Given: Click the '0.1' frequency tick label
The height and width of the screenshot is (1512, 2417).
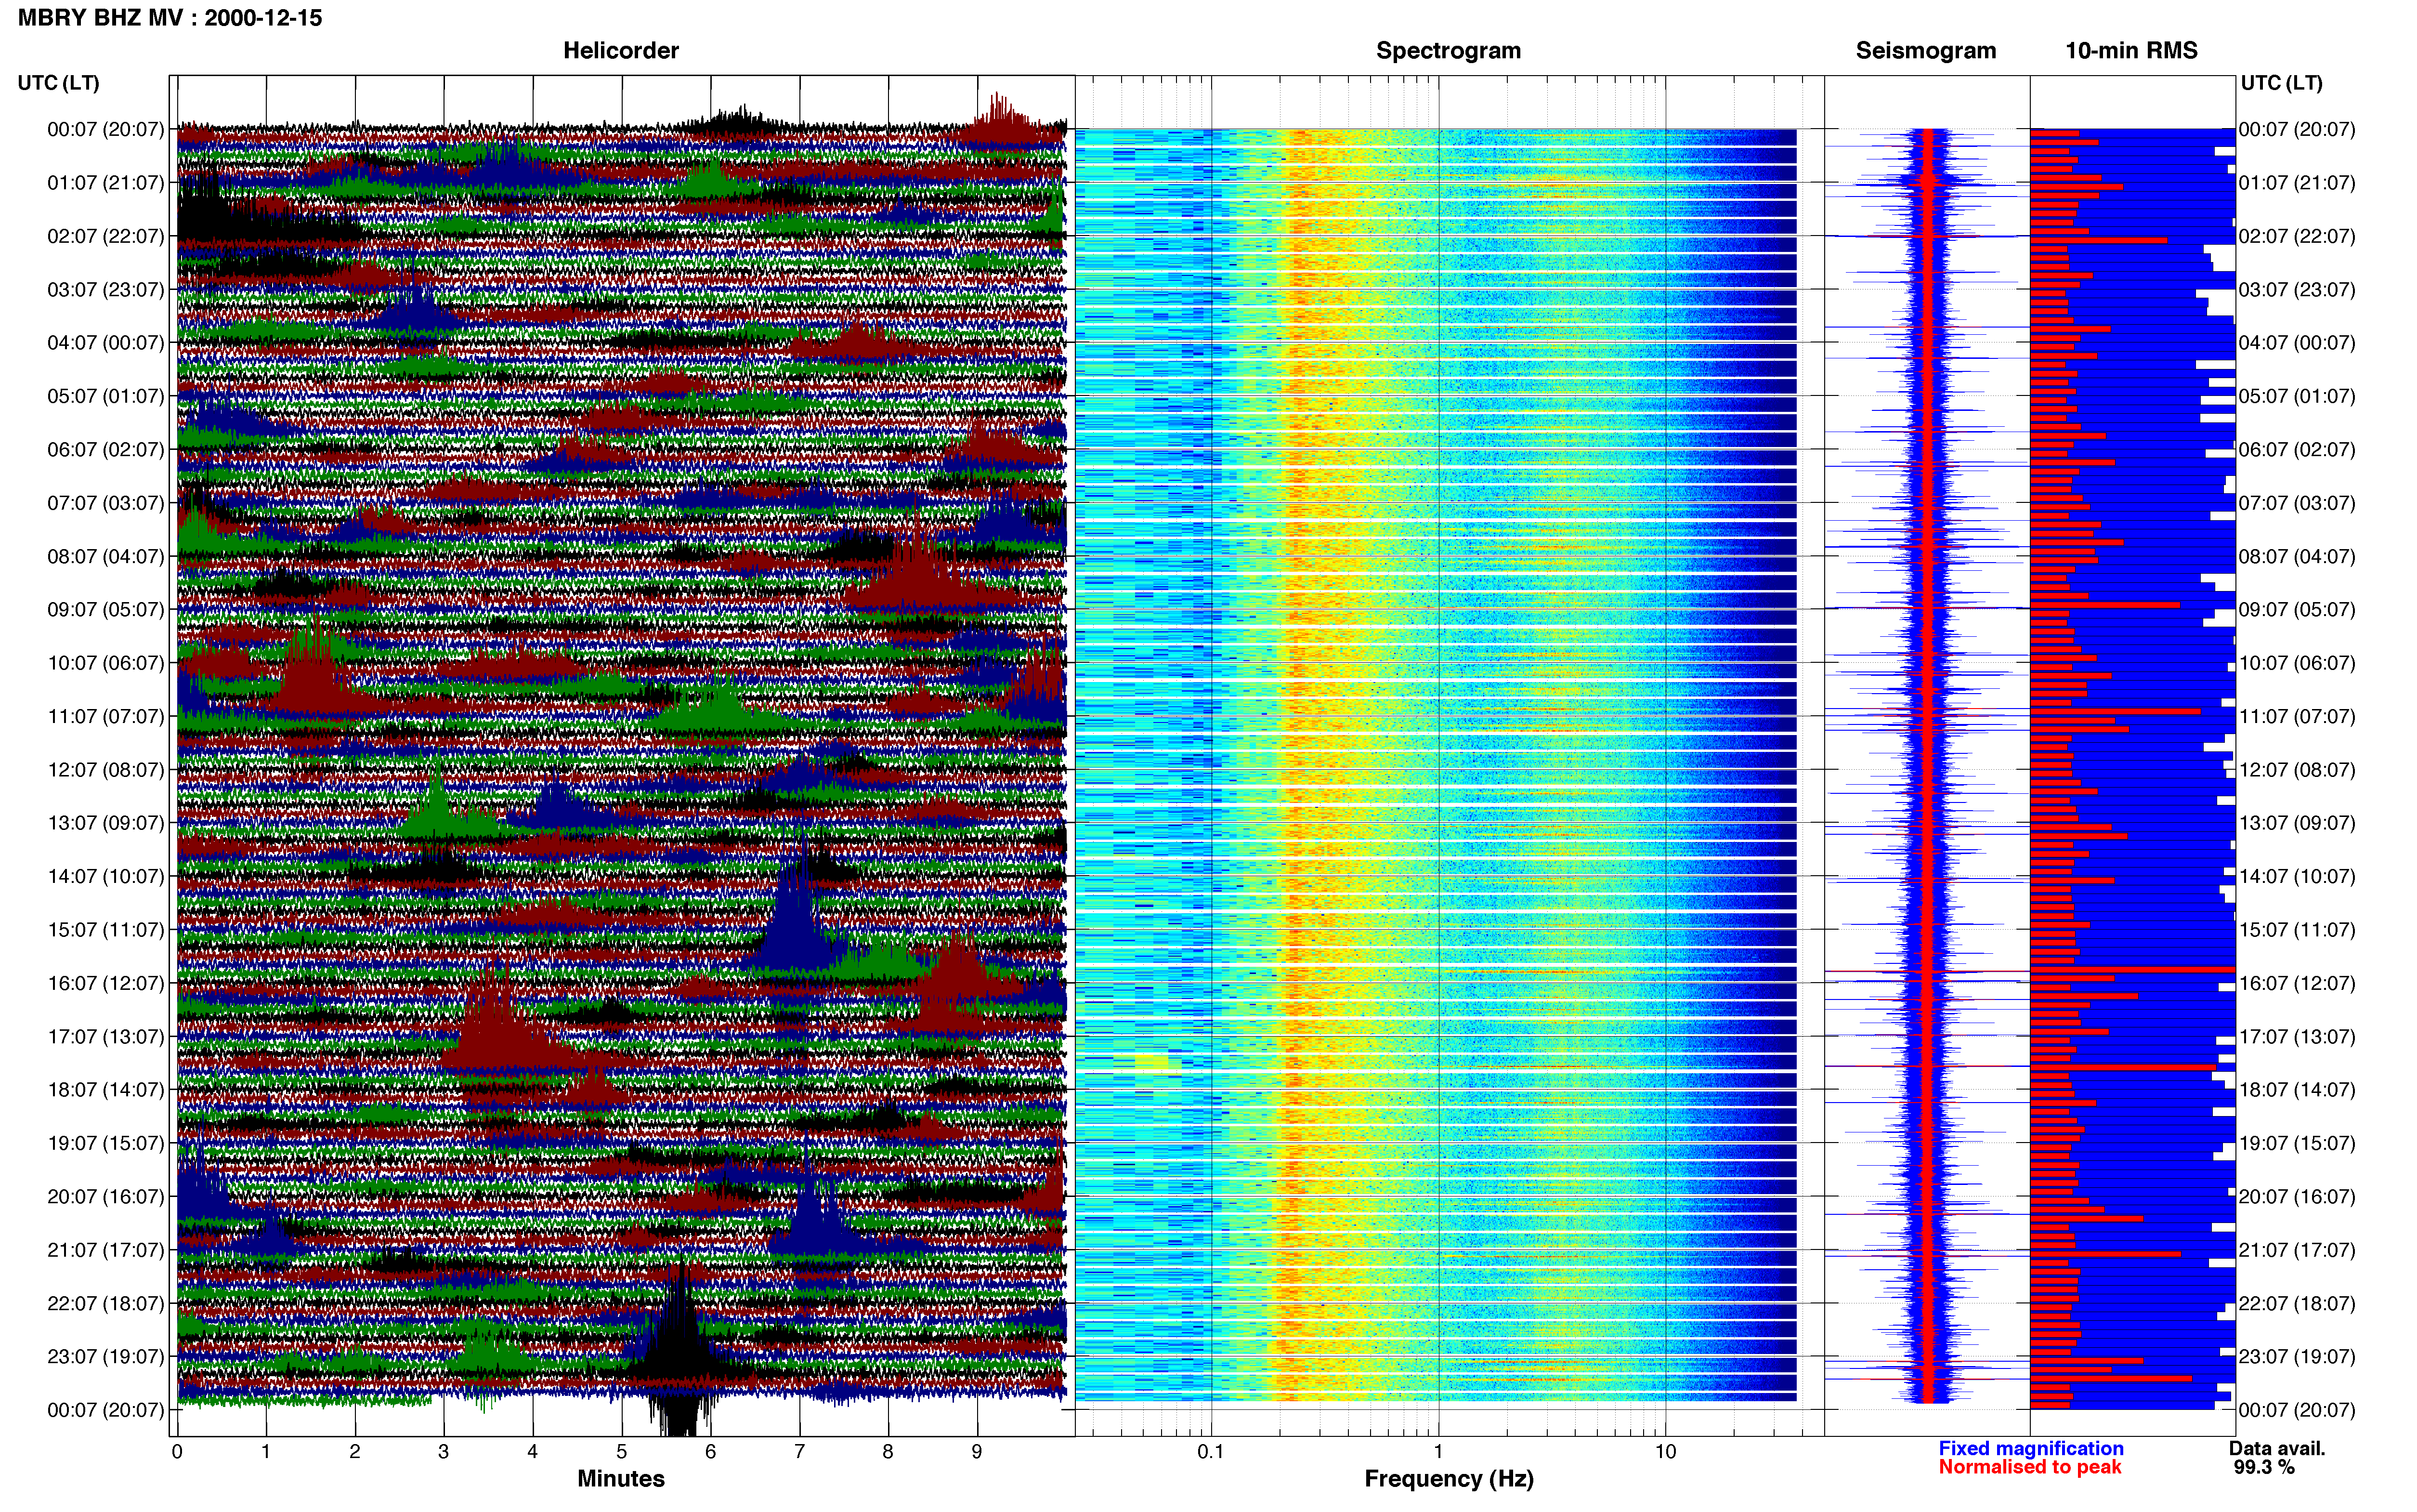Looking at the screenshot, I should (1211, 1451).
